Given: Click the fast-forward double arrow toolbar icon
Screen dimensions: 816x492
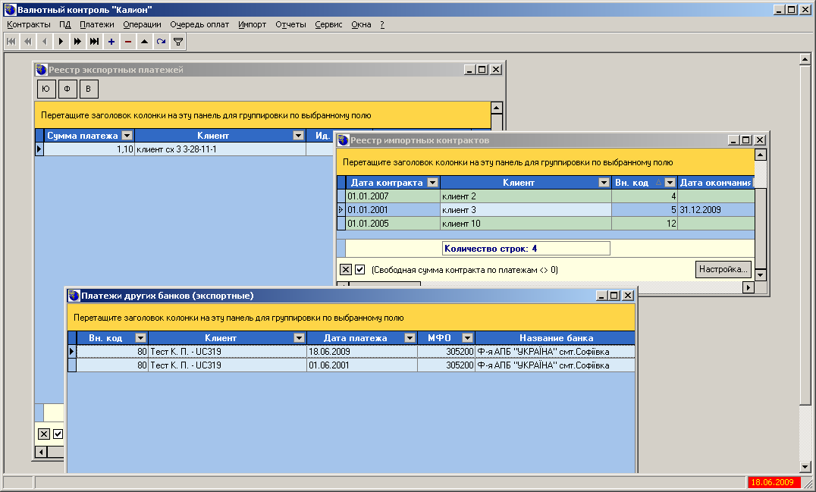Looking at the screenshot, I should coord(77,42).
